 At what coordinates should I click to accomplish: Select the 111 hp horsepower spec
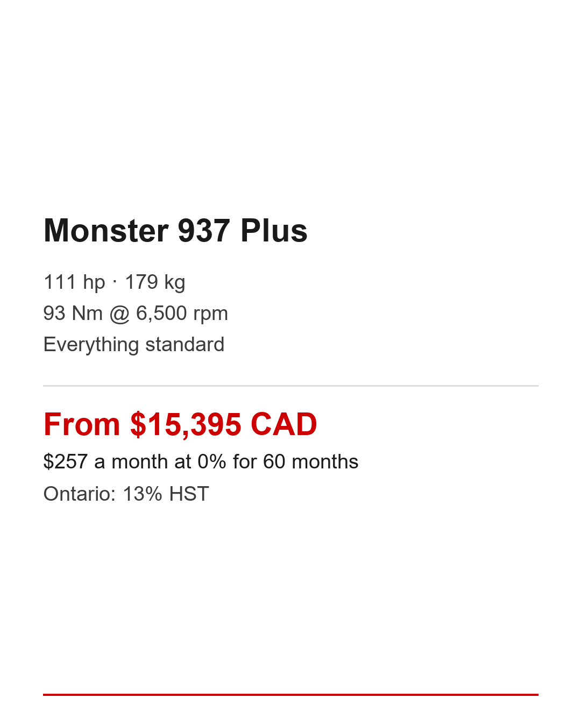[74, 282]
